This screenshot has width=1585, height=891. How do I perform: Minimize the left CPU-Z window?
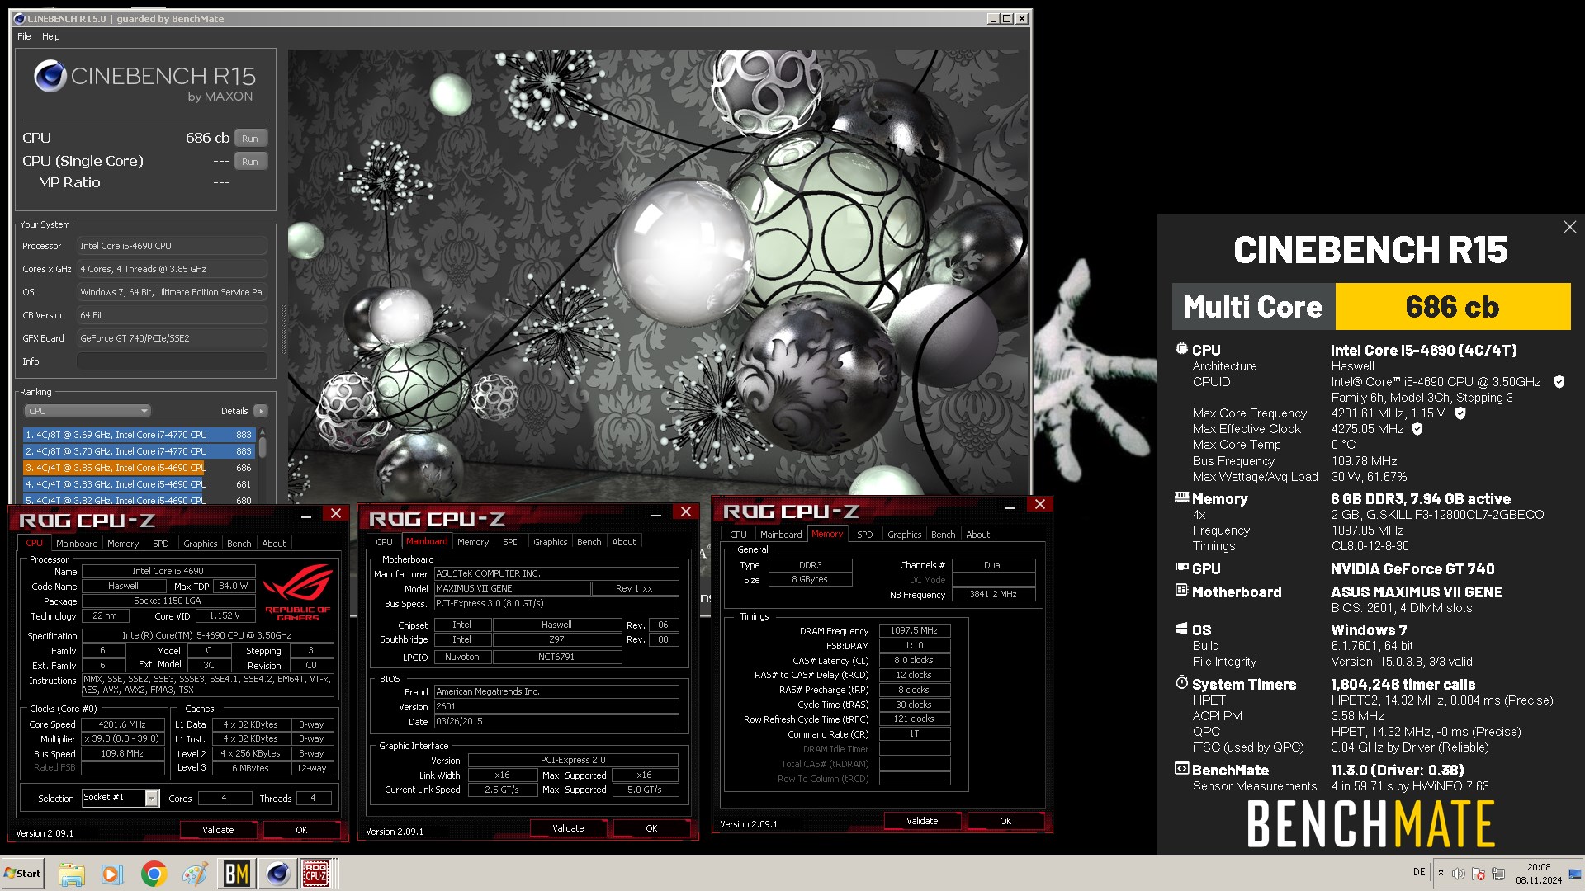[305, 515]
